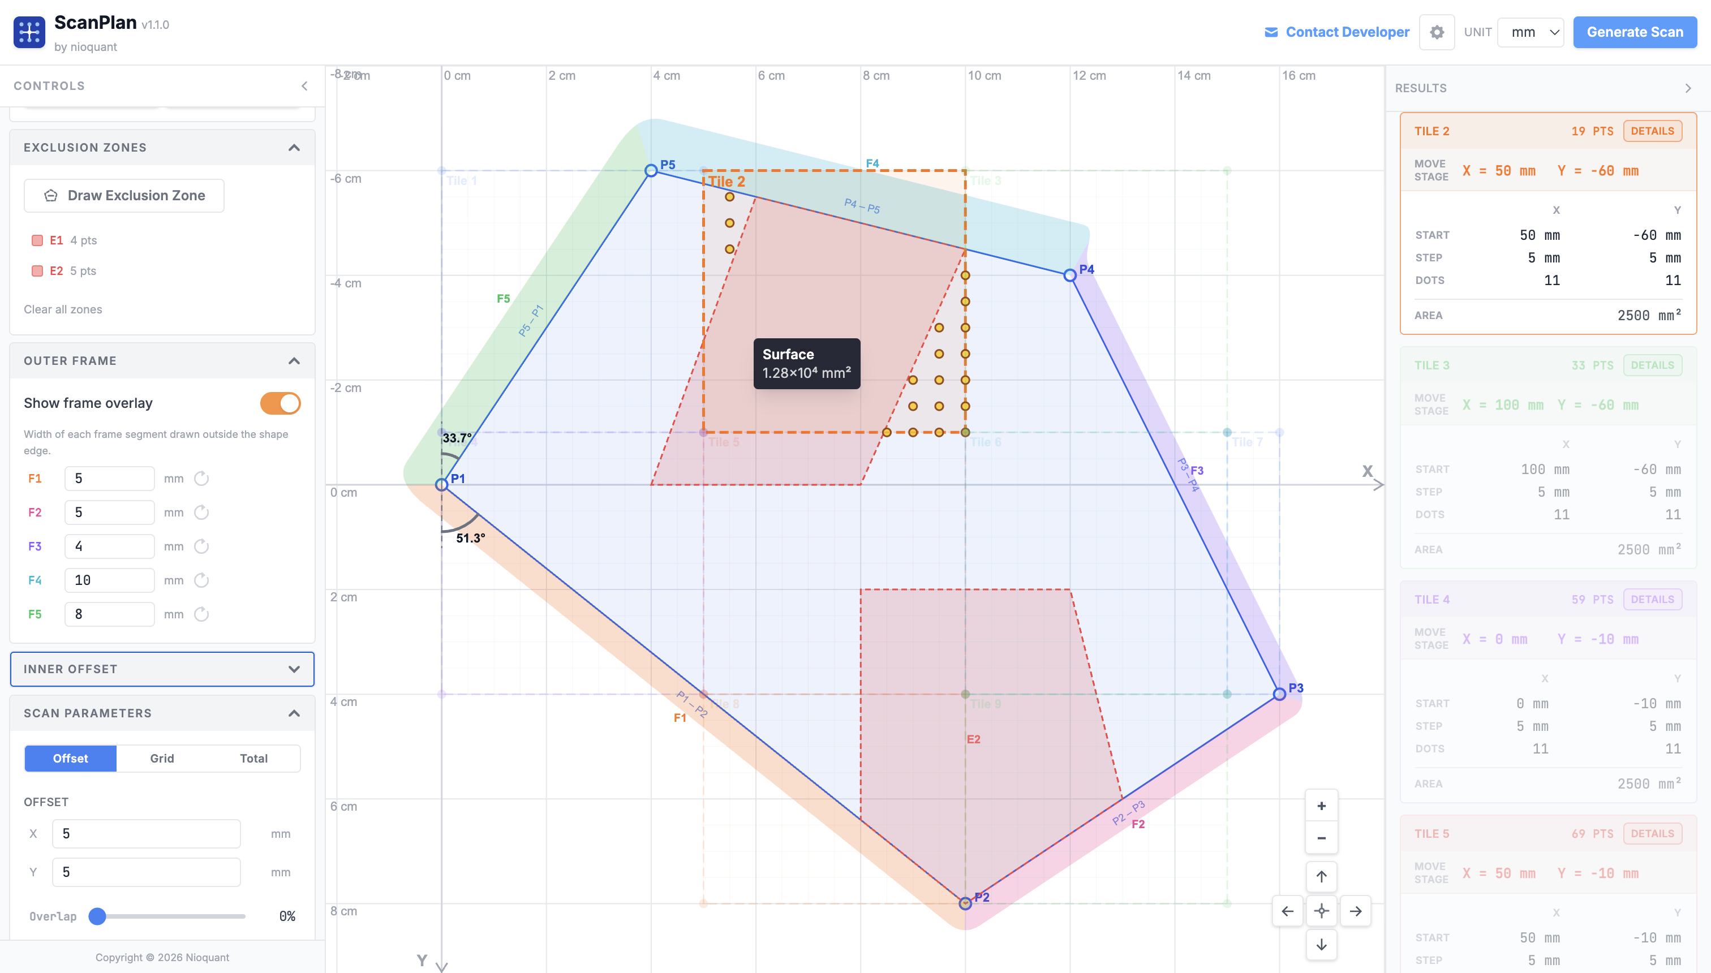Click the Offset Y input field
Image resolution: width=1711 pixels, height=973 pixels.
click(x=147, y=872)
